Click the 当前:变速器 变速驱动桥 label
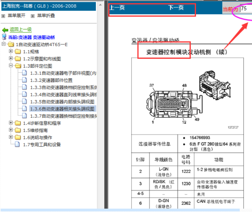The width and height of the screenshot is (252, 212). pos(32,37)
